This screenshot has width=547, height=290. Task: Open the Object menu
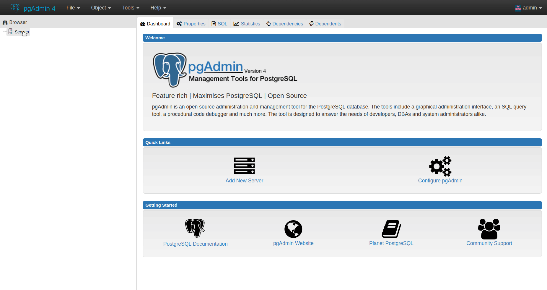pyautogui.click(x=101, y=8)
